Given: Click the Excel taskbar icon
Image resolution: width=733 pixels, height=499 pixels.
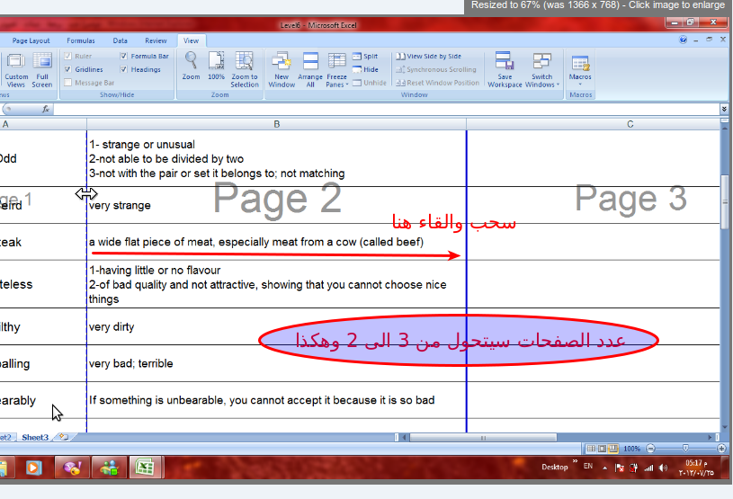Looking at the screenshot, I should click(145, 468).
